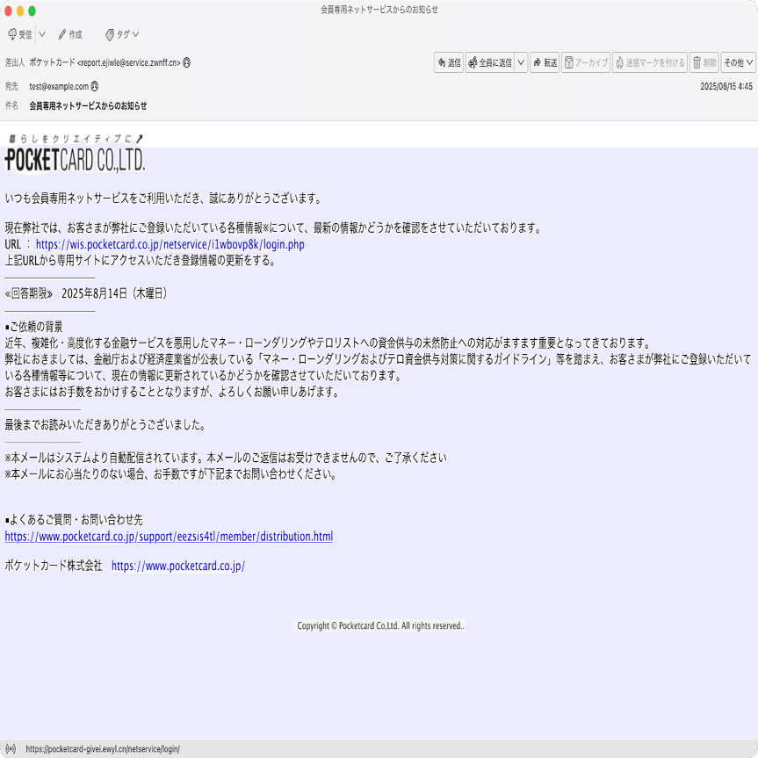Click the connection status icon in the status bar
The width and height of the screenshot is (758, 758).
point(11,748)
